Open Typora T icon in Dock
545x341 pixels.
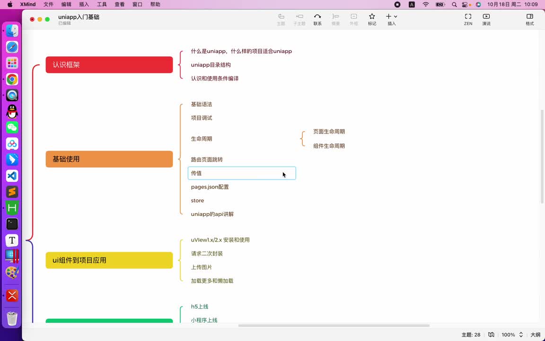12,240
